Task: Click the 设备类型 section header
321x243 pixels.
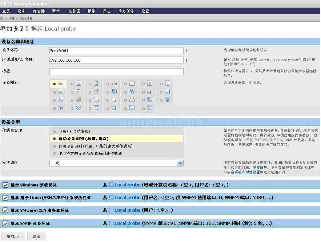Action: [x=160, y=122]
